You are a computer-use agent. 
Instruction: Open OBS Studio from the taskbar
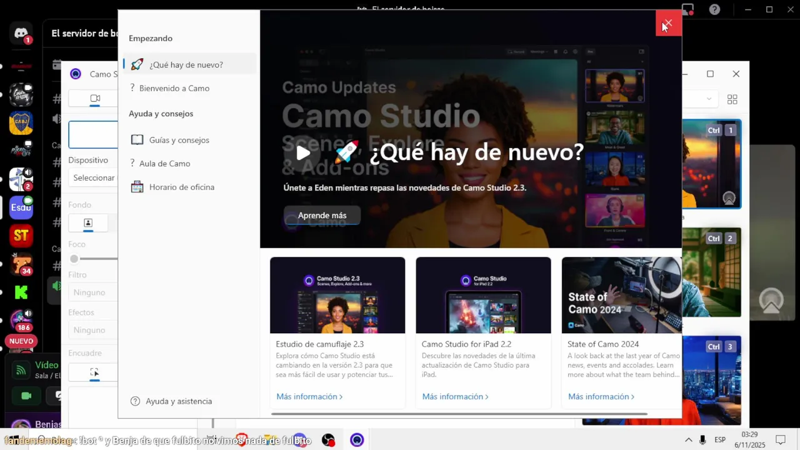328,440
